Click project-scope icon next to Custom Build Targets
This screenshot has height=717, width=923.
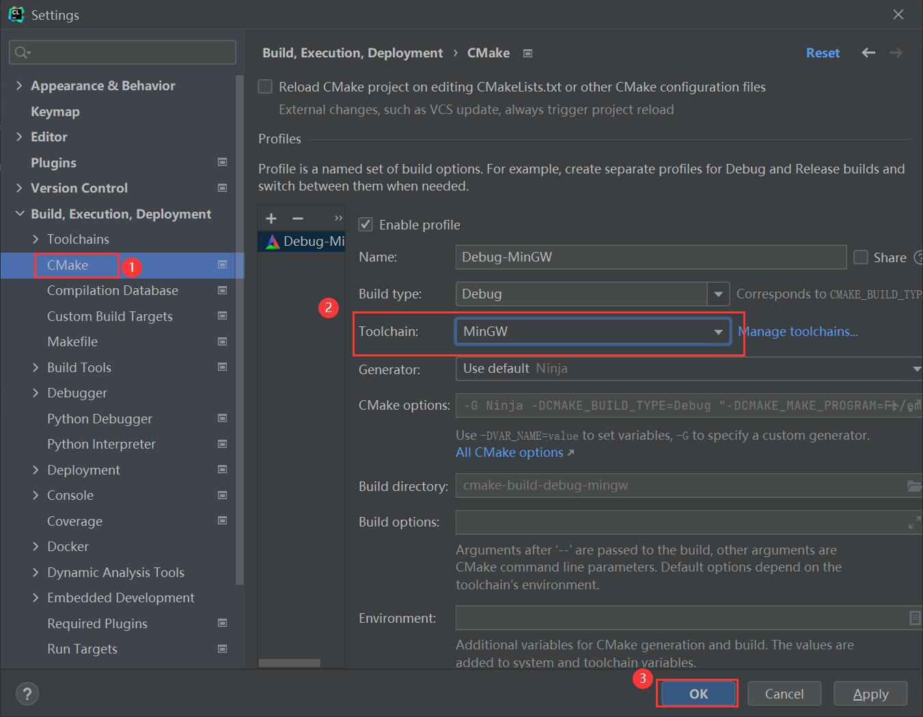[x=222, y=315]
